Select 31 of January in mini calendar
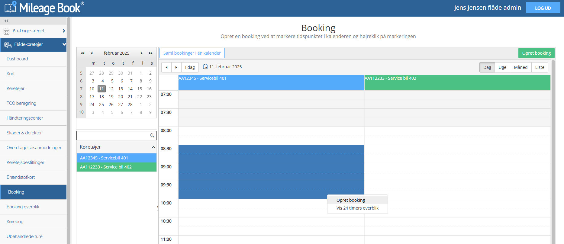 click(x=130, y=73)
